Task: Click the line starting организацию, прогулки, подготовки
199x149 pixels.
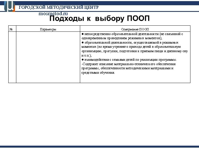Action: pos(135,51)
